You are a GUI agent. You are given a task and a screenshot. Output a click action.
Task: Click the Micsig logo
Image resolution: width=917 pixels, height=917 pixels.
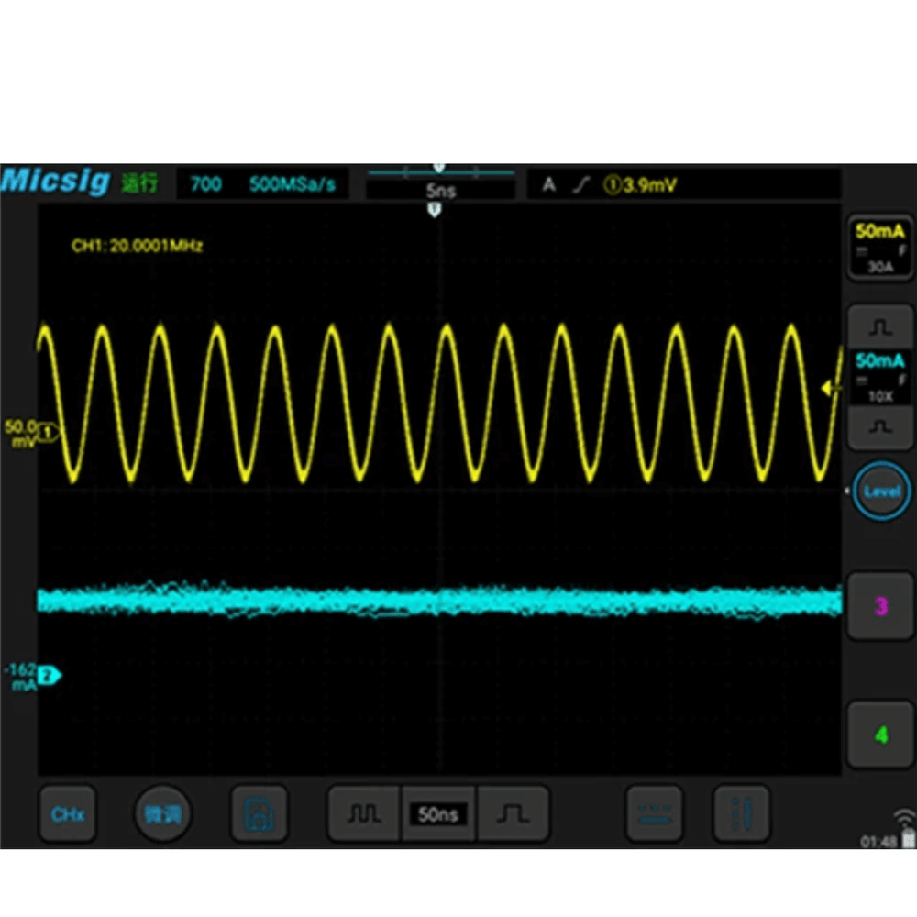coord(57,182)
